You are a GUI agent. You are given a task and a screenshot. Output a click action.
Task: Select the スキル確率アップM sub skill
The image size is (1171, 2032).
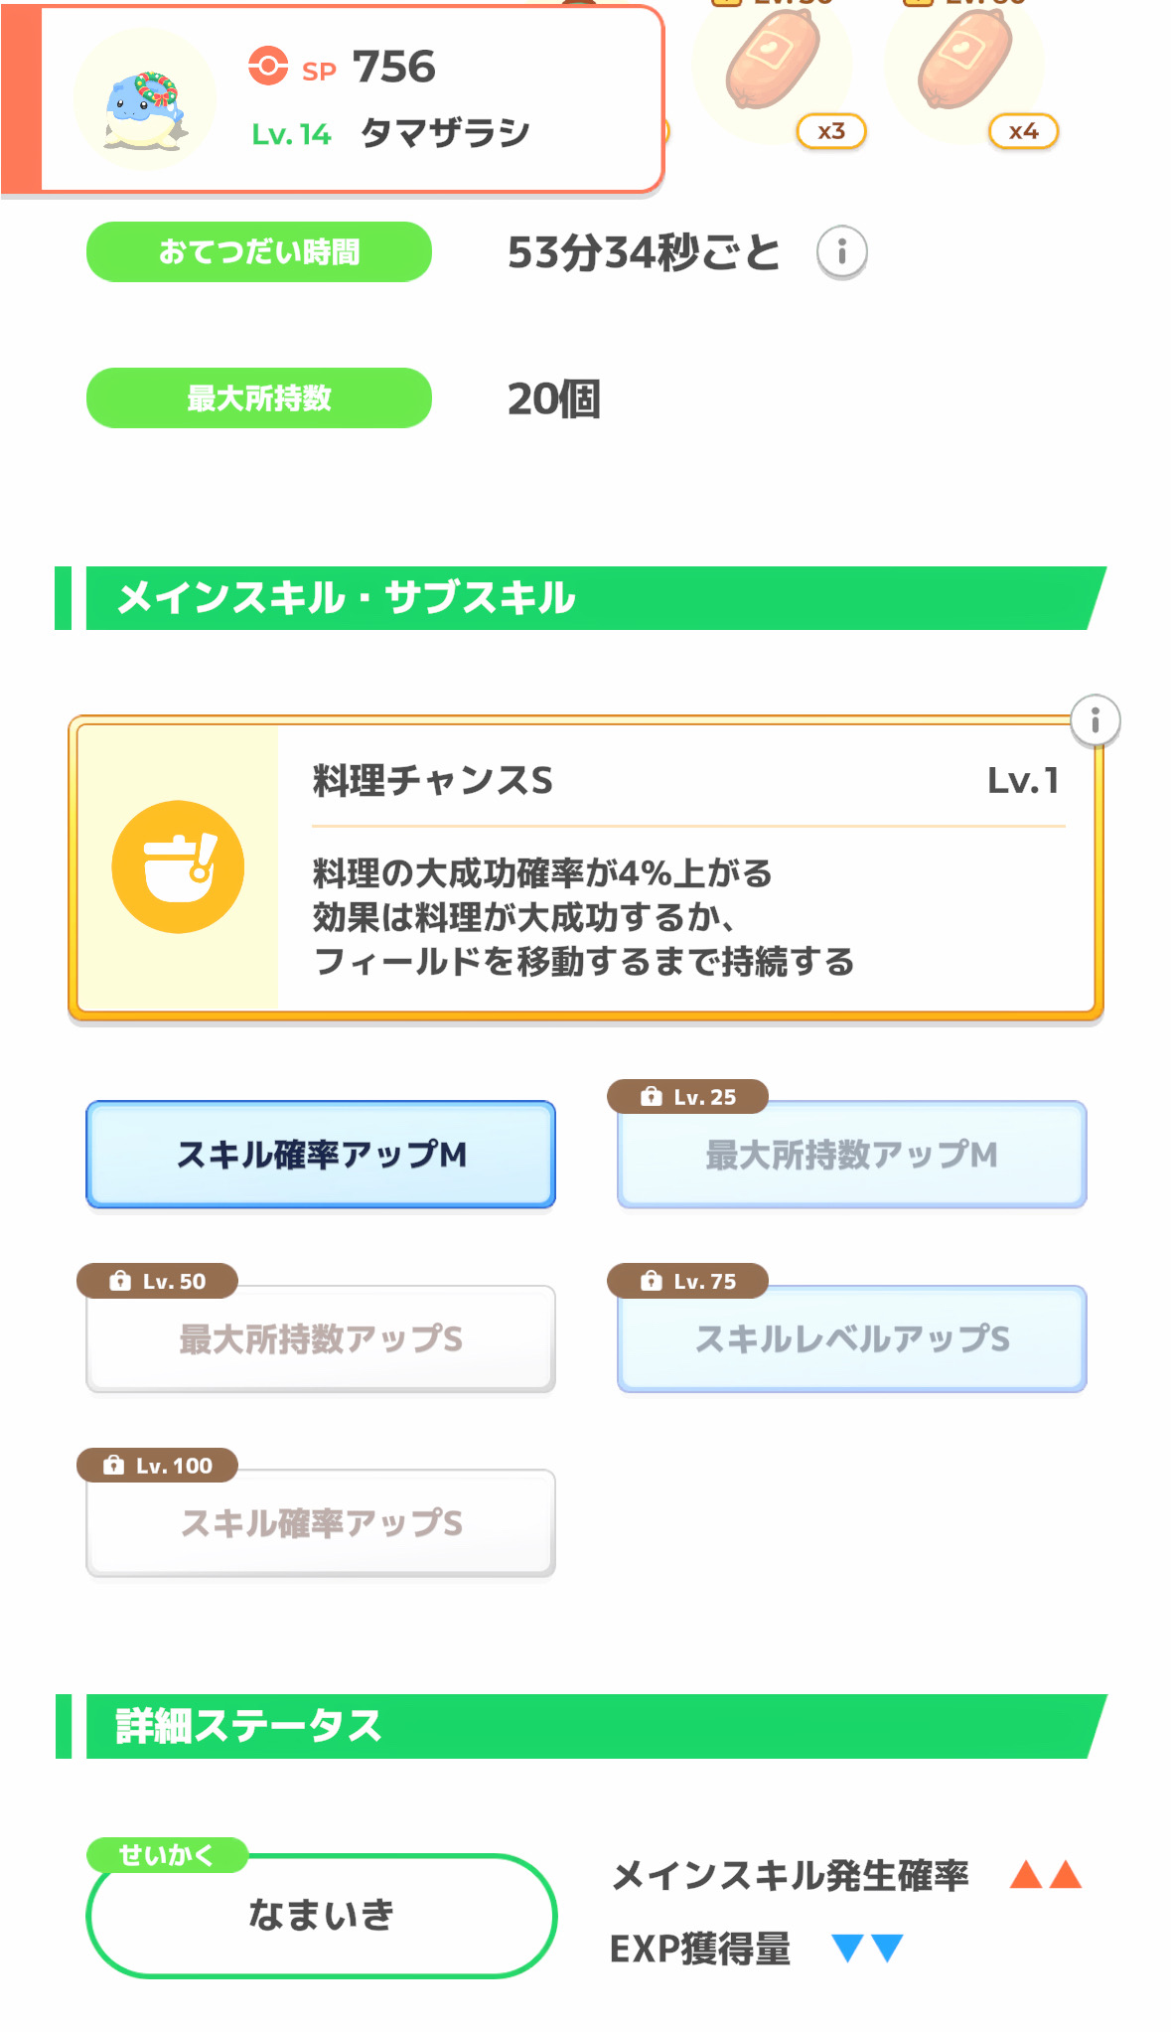tap(321, 1155)
